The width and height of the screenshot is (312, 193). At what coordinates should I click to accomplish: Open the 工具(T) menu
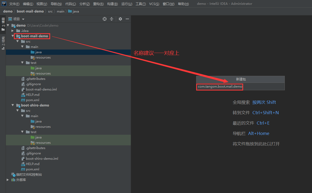140,4
